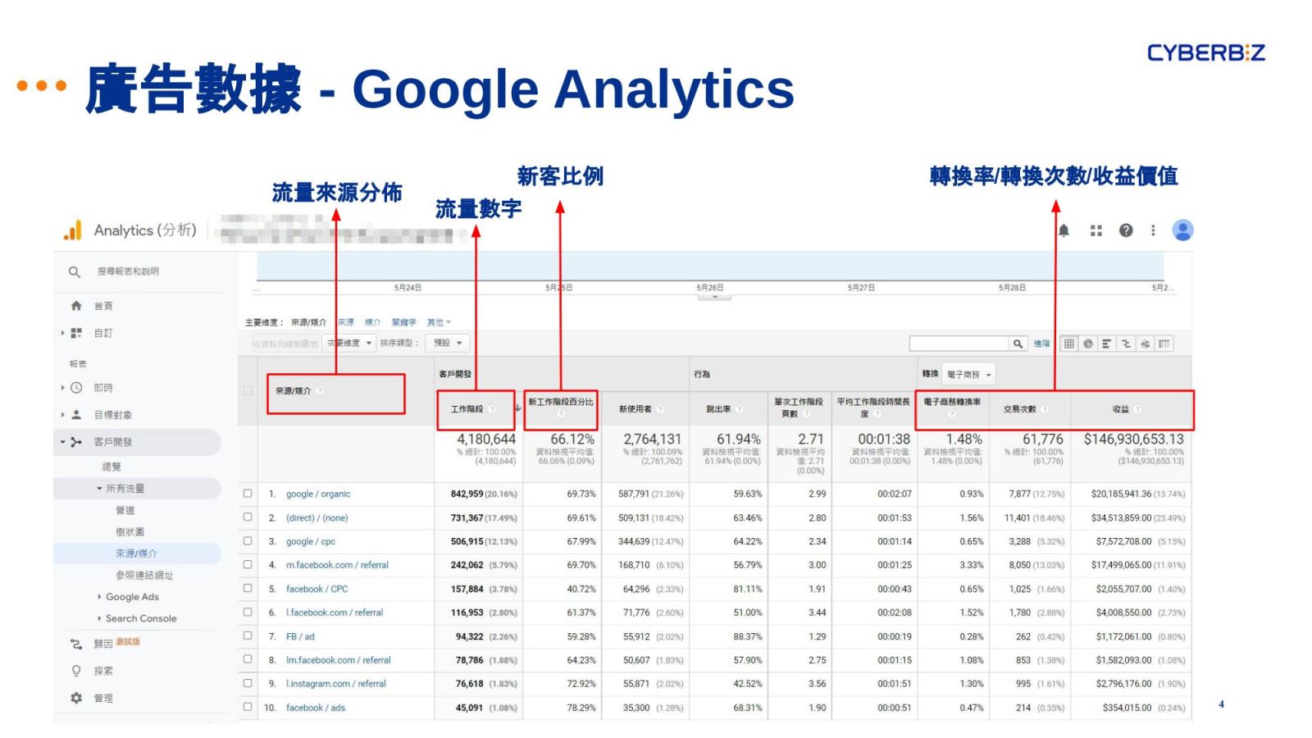Image resolution: width=1312 pixels, height=738 pixels.
Task: Click the help question mark icon
Action: tap(1126, 230)
